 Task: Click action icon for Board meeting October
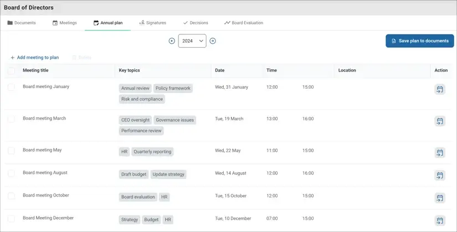coord(440,198)
